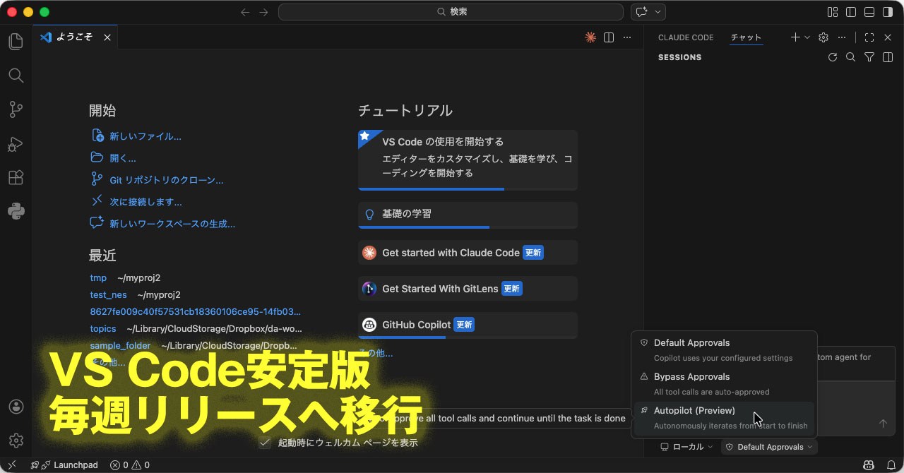Choose Bypass Approvals menu option
Screen dimensions: 904x473
point(724,384)
